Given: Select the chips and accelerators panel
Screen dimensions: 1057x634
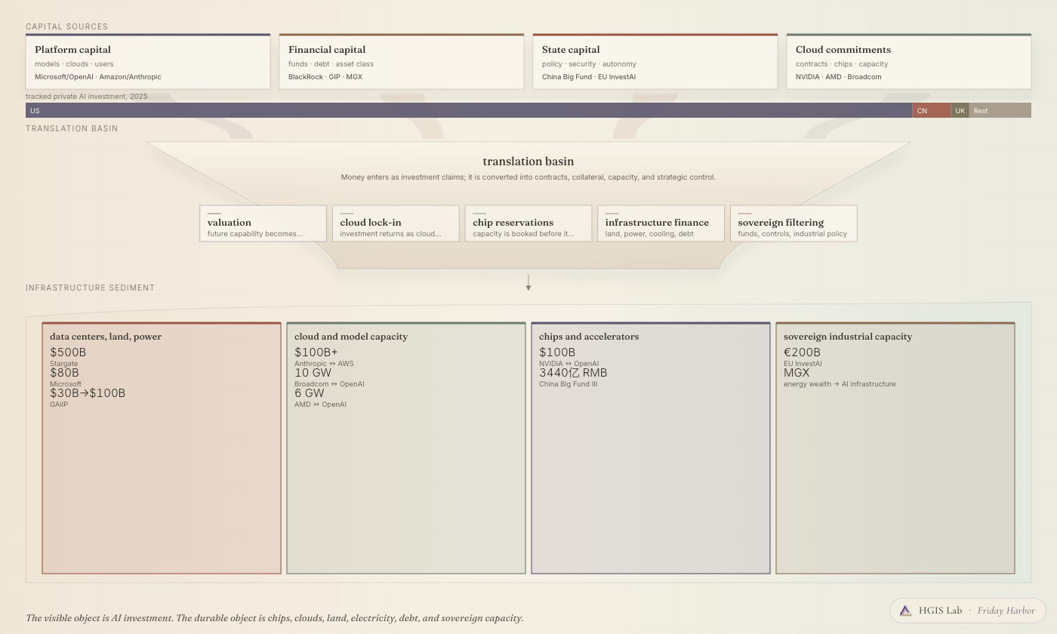Looking at the screenshot, I should (651, 448).
